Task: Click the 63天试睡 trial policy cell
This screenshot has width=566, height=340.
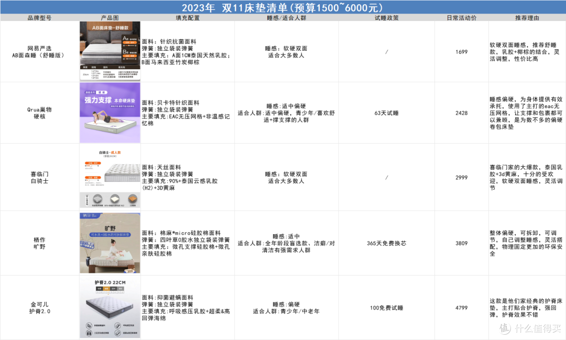Action: (x=387, y=113)
